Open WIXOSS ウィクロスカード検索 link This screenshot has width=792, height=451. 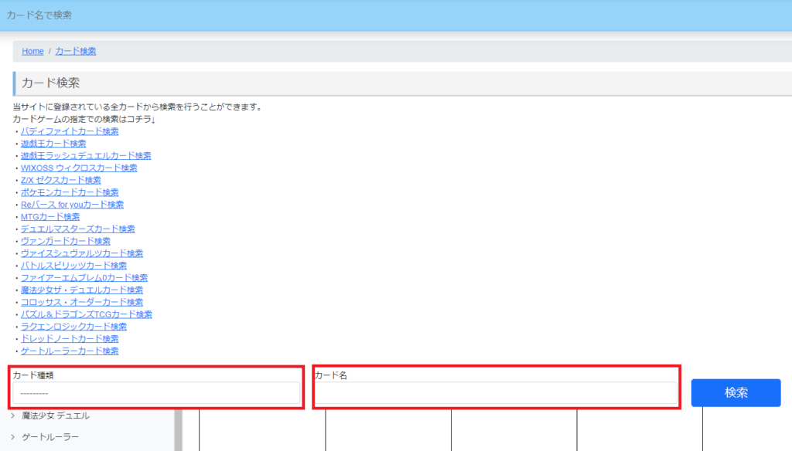(79, 168)
